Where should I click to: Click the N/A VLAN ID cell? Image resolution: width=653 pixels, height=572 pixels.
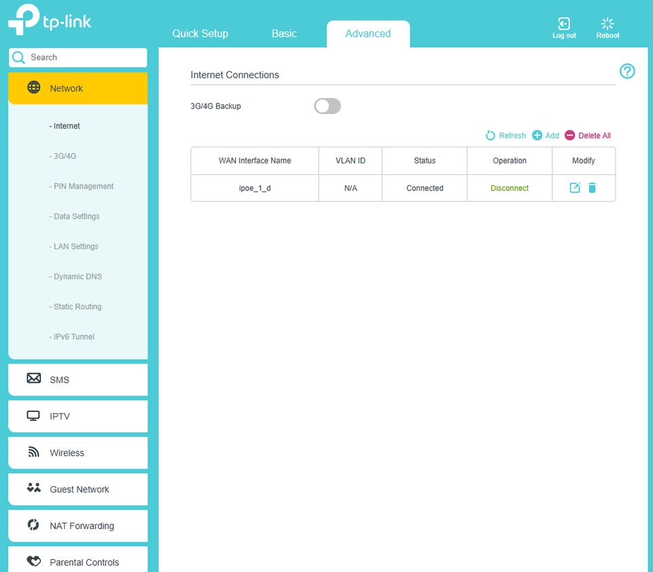pyautogui.click(x=350, y=188)
